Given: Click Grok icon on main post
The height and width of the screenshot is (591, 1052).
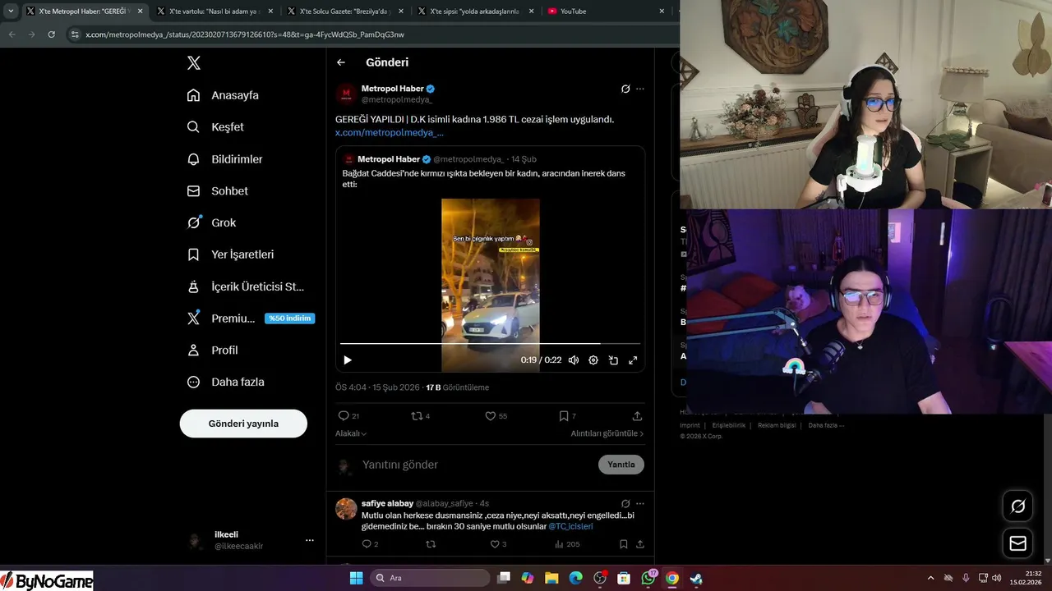Looking at the screenshot, I should [x=625, y=89].
